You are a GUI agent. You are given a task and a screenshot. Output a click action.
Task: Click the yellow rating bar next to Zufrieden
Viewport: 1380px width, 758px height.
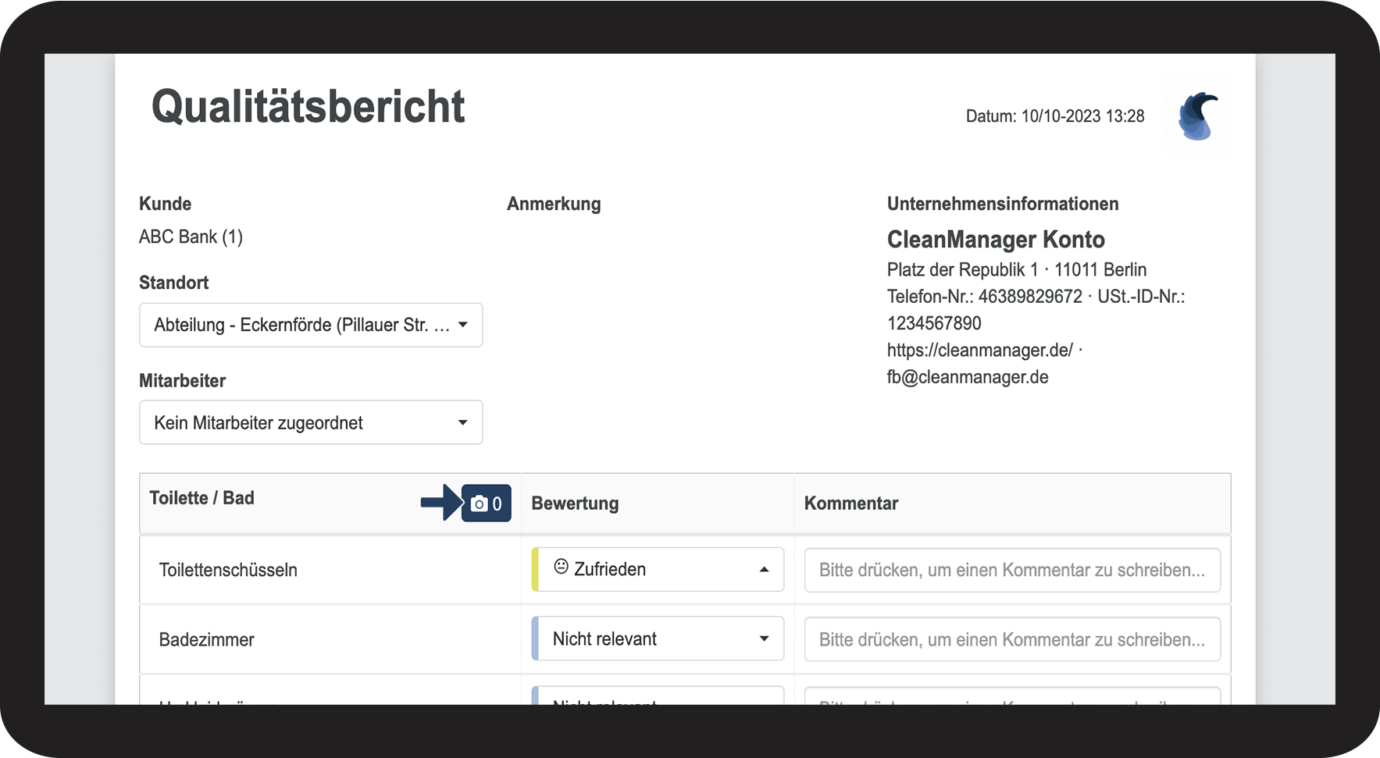(x=535, y=569)
